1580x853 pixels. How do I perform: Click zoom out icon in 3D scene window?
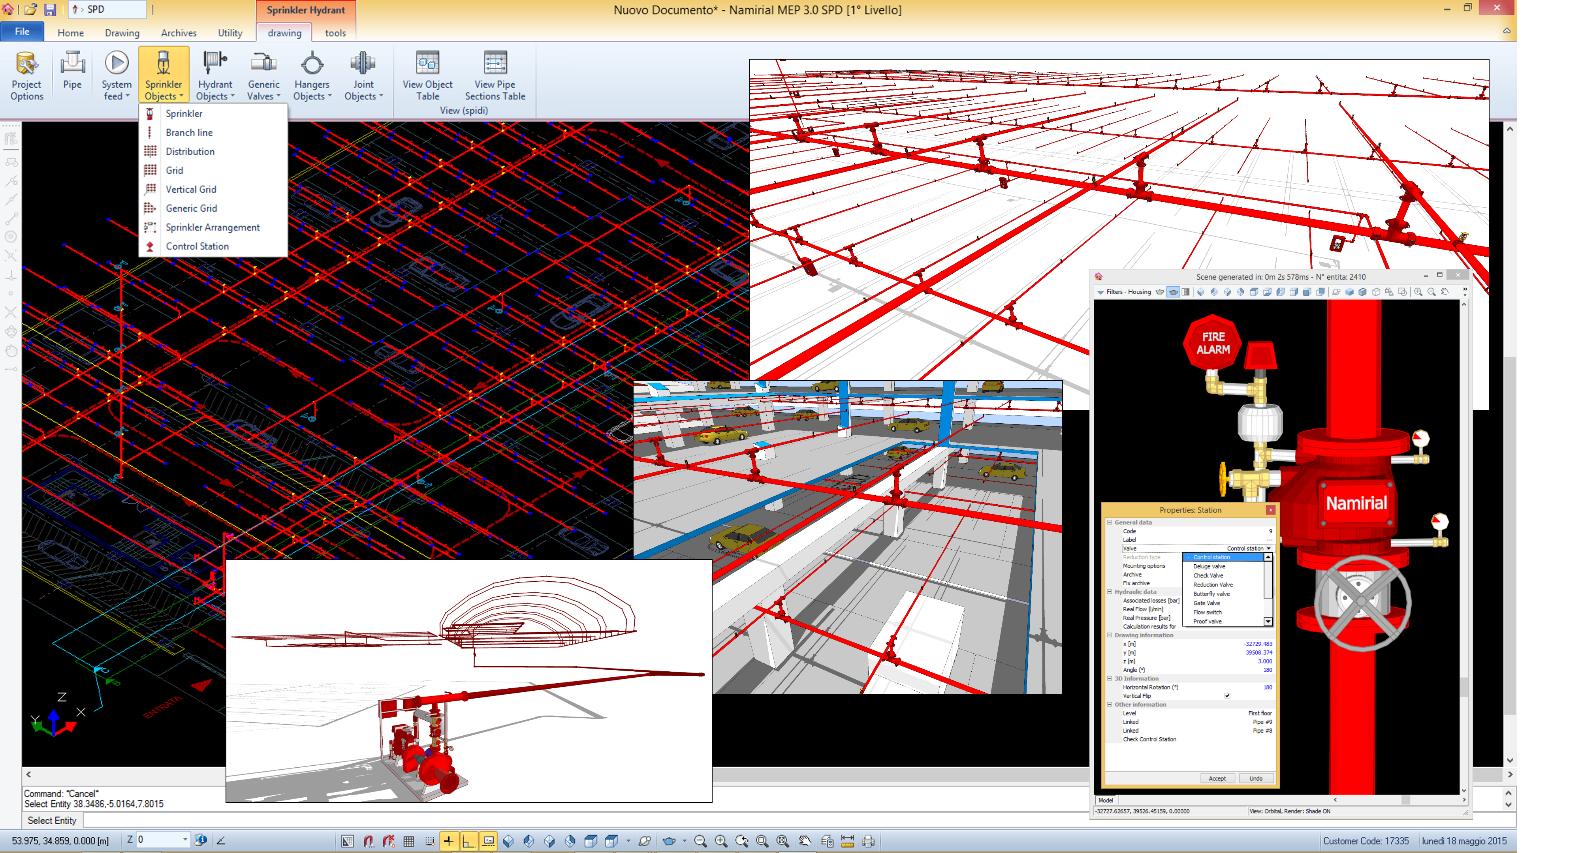click(1432, 292)
